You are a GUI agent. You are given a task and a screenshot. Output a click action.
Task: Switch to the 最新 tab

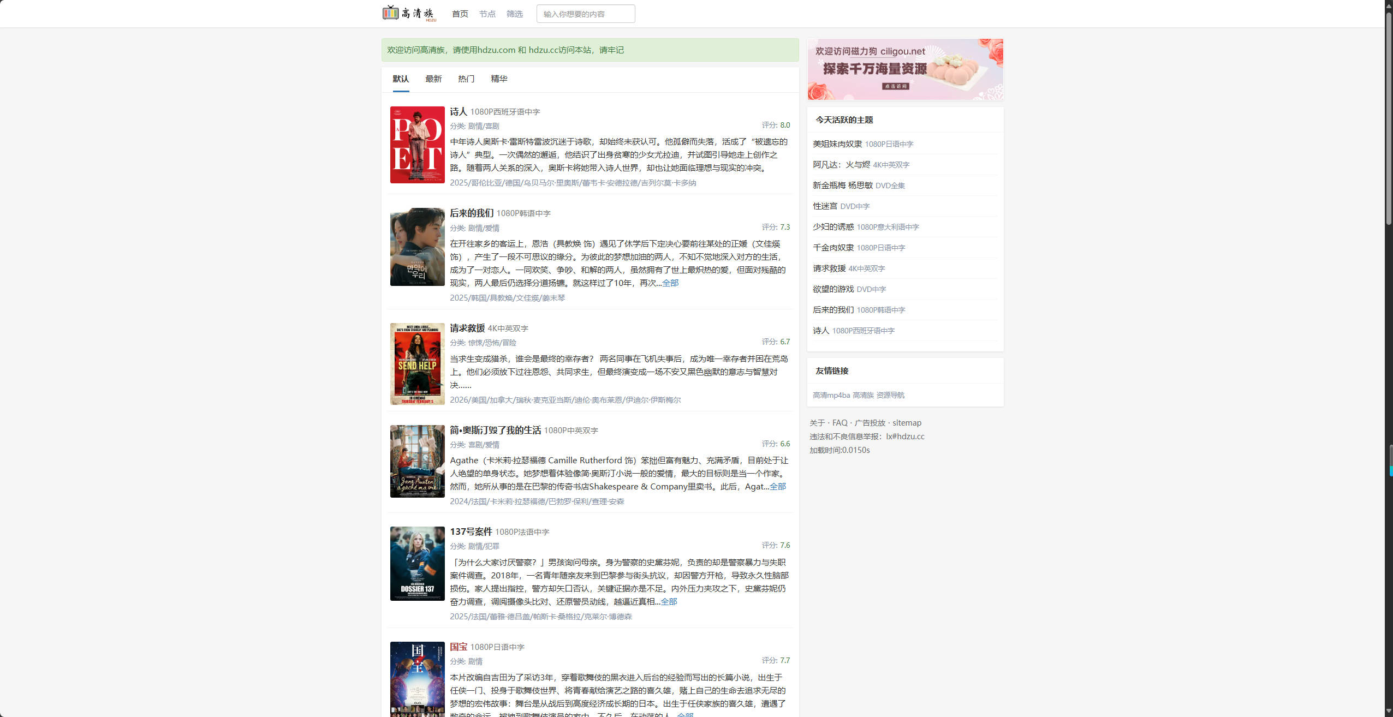point(432,79)
